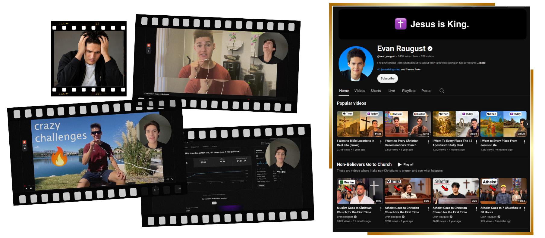The image size is (545, 238).
Task: Click the "Popular videos" heading
Action: [351, 103]
